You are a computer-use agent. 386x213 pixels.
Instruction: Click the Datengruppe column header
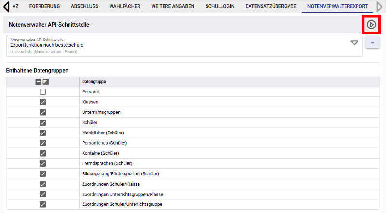point(95,82)
